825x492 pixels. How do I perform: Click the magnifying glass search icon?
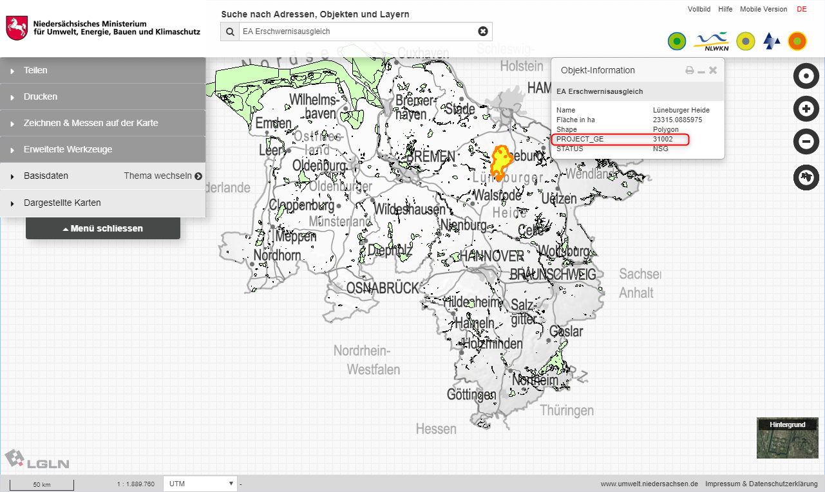(230, 32)
